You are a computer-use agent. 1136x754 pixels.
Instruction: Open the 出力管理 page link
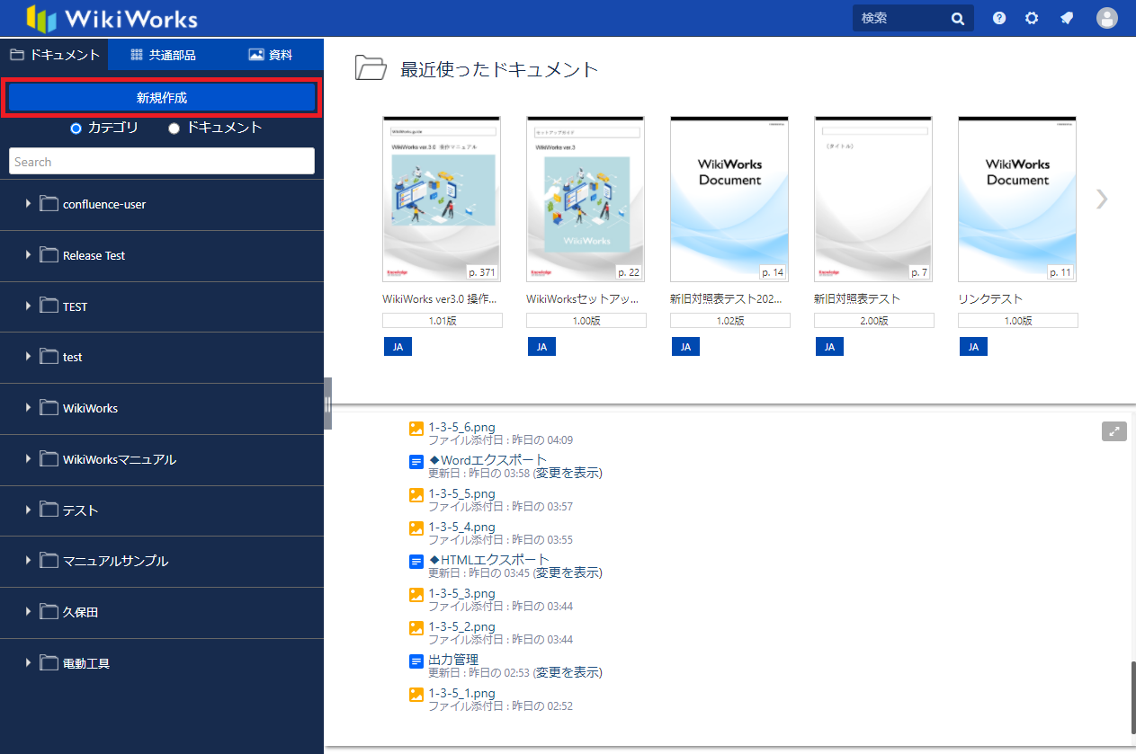tap(453, 660)
